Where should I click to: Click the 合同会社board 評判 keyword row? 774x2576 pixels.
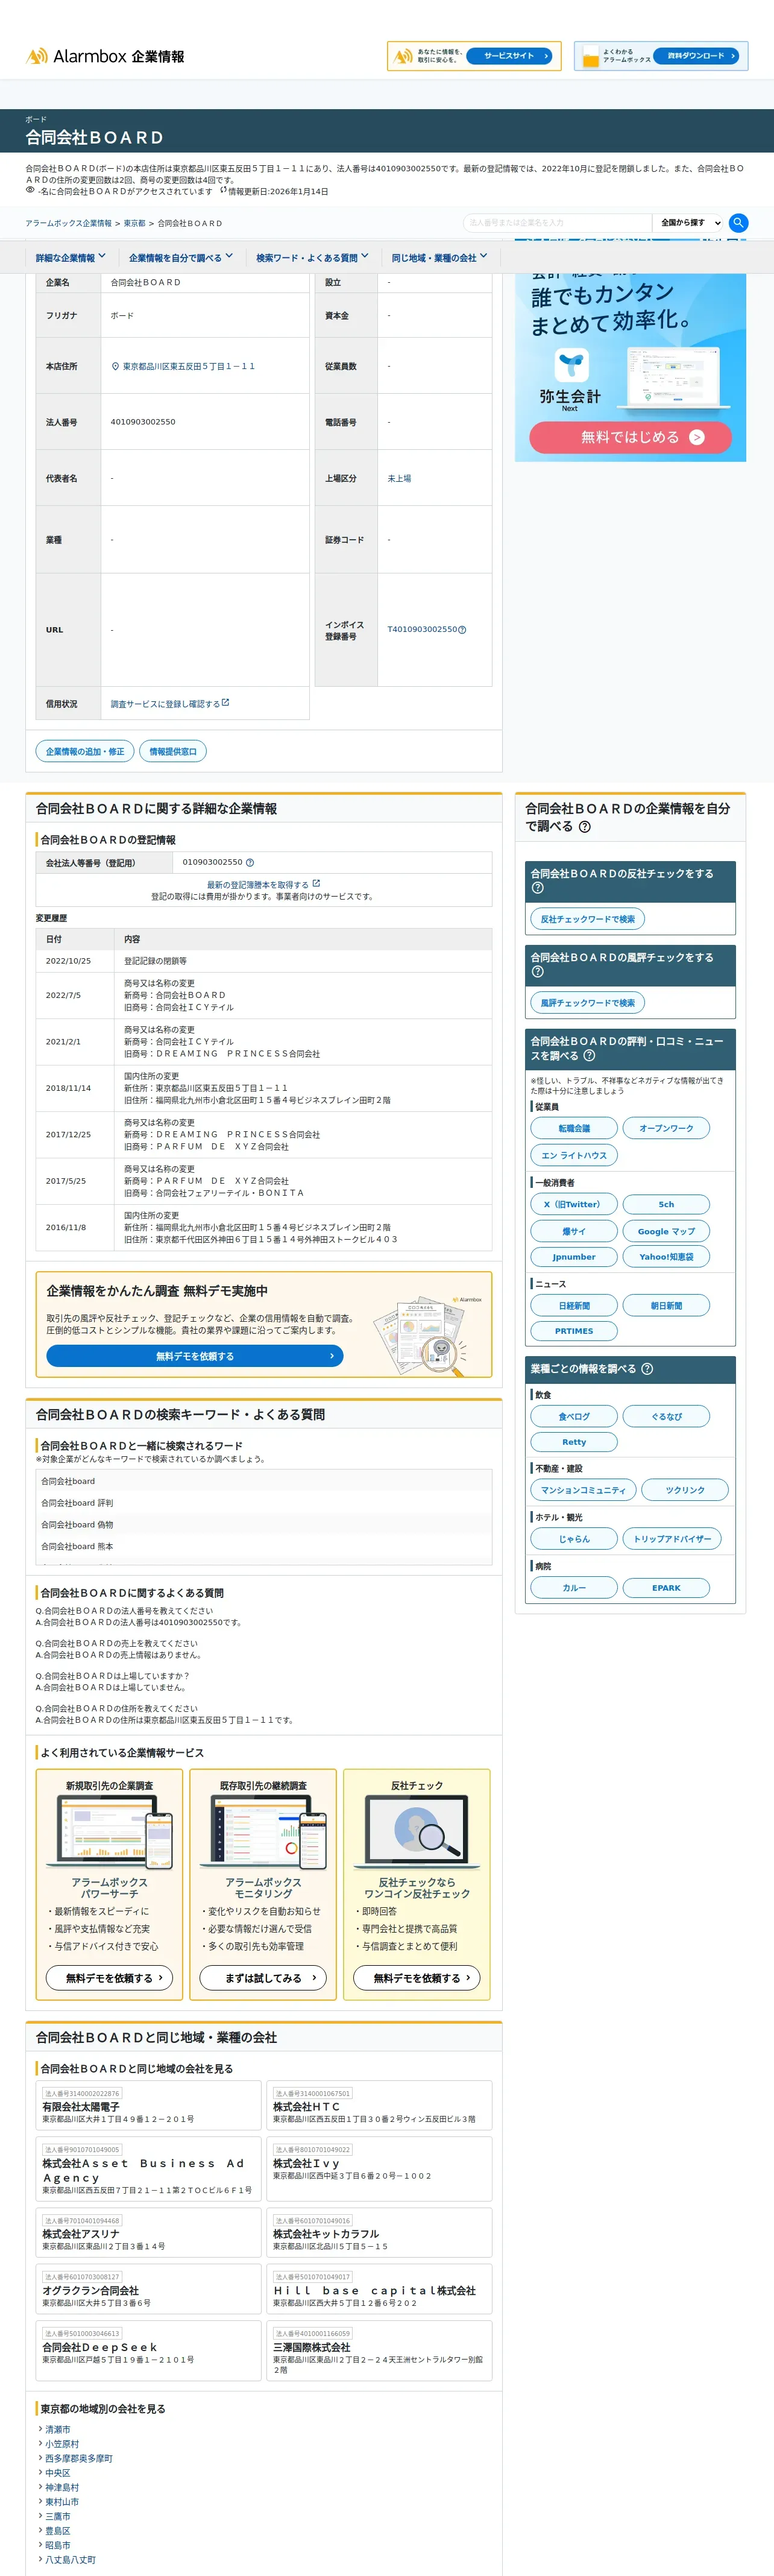coord(264,1503)
